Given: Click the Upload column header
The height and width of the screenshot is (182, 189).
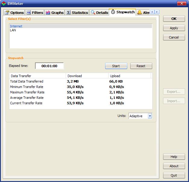Looking at the screenshot, I should (130, 76).
